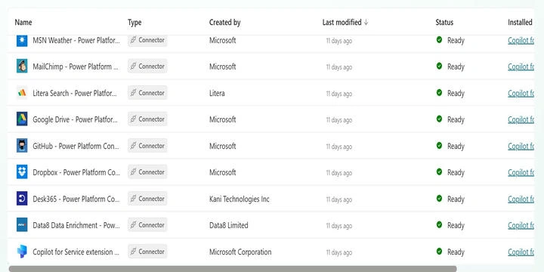The width and height of the screenshot is (544, 272).
Task: Click the Connector type badge in the MailChimp row
Action: point(147,66)
